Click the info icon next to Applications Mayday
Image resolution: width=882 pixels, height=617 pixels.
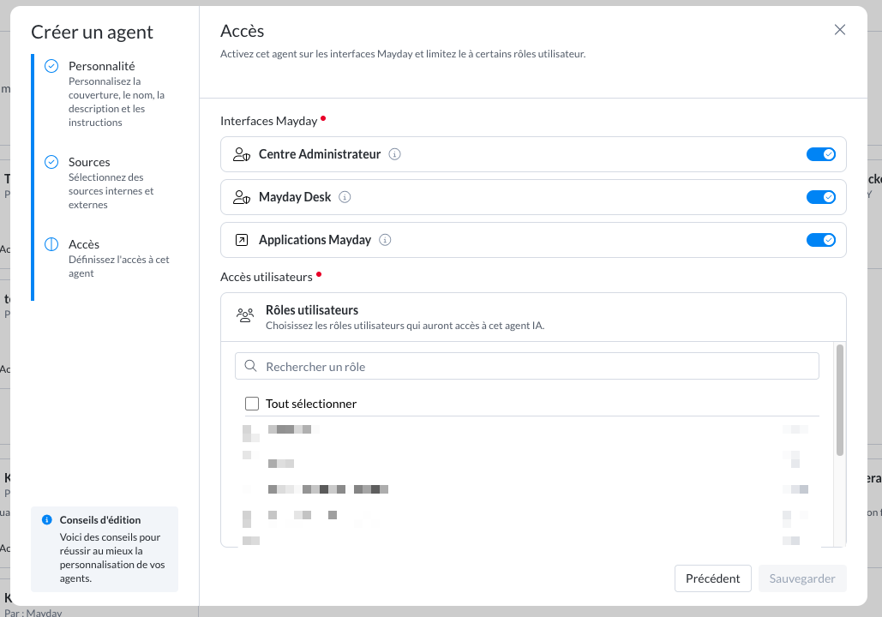tap(386, 241)
